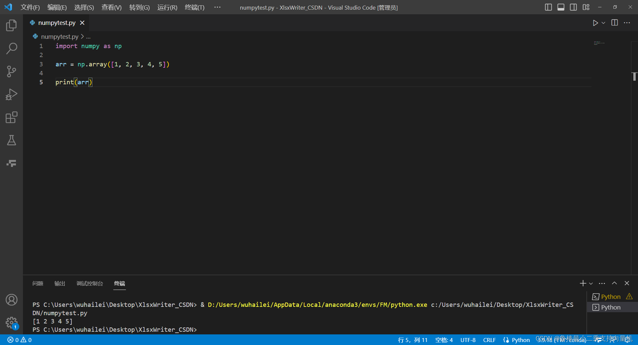Open terminal panel More Actions ellipsis
The image size is (638, 345).
[602, 283]
